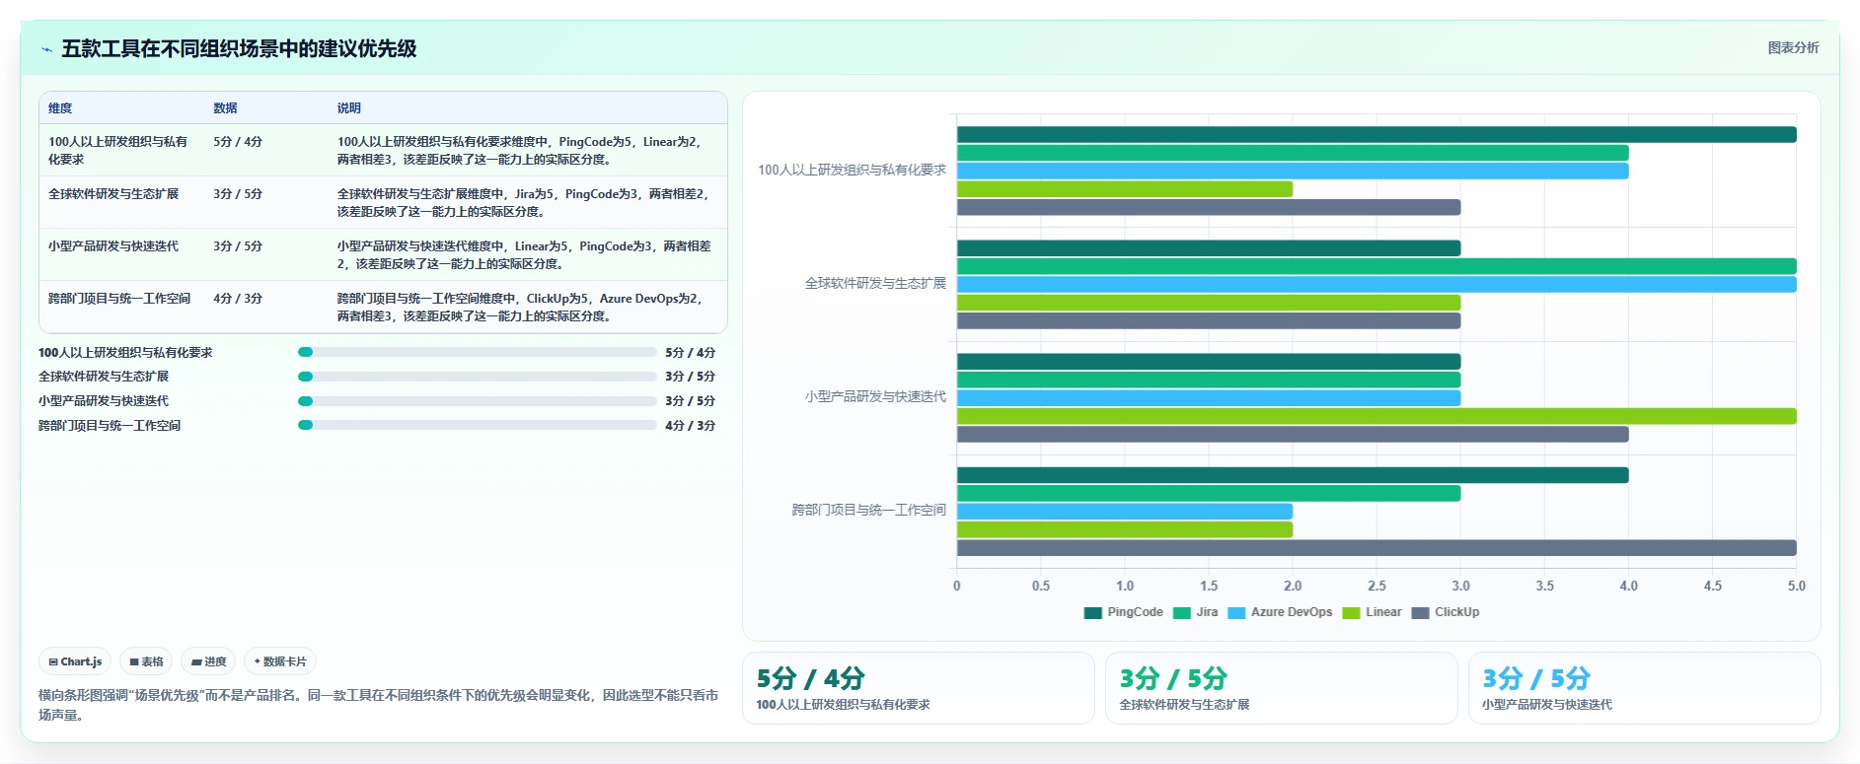The height and width of the screenshot is (764, 1860).
Task: Toggle the Jira legend swatch
Action: tap(1181, 612)
